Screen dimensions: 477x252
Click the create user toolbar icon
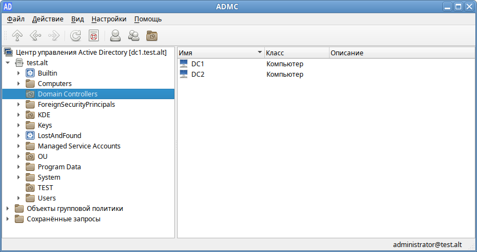(x=115, y=36)
